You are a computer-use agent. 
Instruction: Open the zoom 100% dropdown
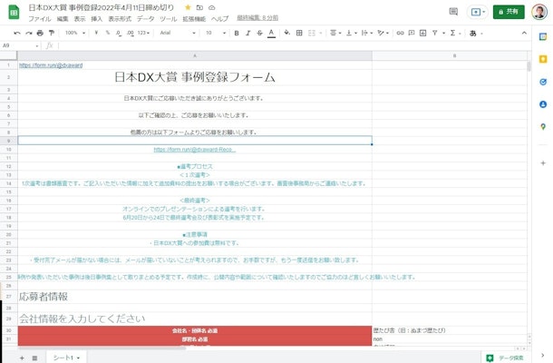[73, 33]
